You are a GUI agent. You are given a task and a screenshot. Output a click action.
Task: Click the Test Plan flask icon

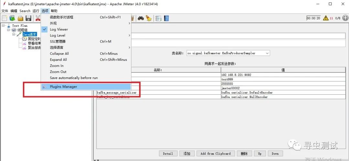[9, 25]
